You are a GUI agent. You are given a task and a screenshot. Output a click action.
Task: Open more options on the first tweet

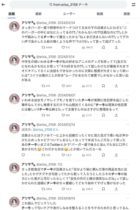(128, 23)
